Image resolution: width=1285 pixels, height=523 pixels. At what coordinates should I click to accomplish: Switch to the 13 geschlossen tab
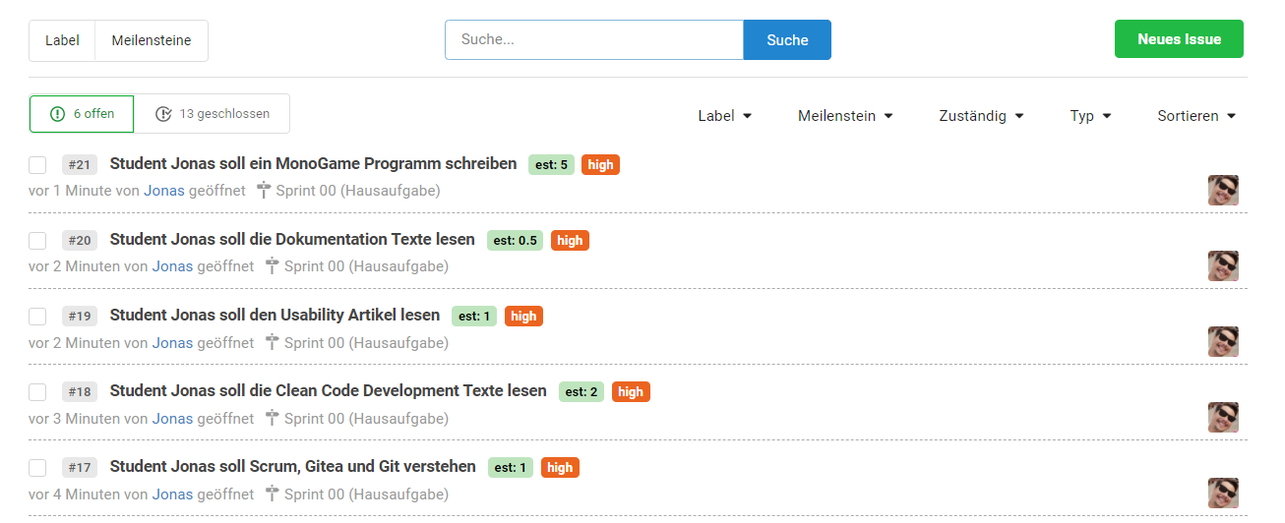[213, 114]
